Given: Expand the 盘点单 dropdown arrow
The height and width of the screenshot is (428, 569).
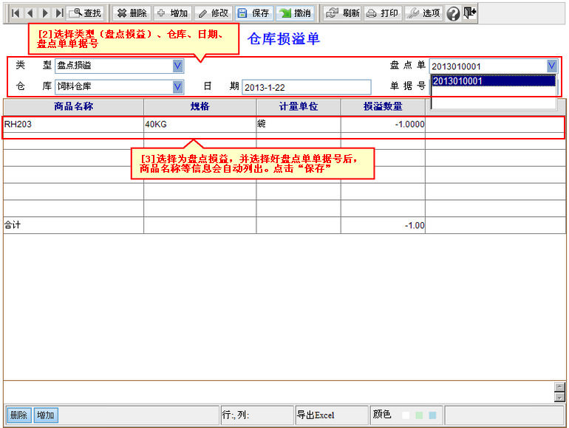Looking at the screenshot, I should coord(551,66).
